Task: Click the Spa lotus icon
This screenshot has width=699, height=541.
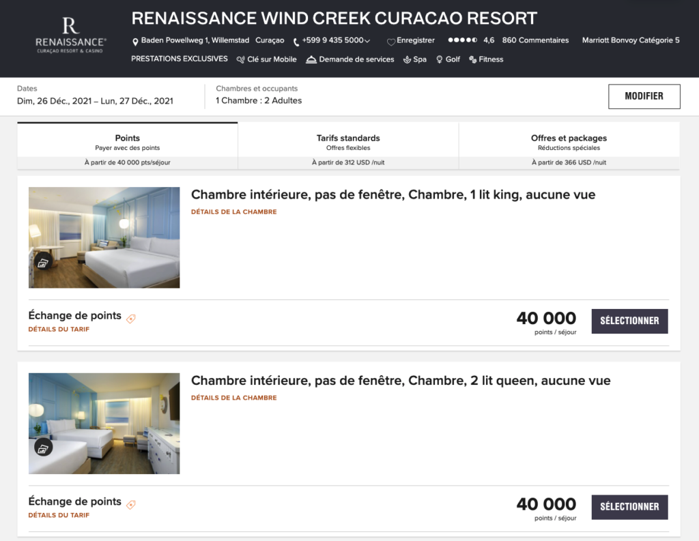Action: (x=407, y=60)
